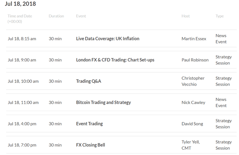Select the Jul 18, 7:00 pm time cell
The width and height of the screenshot is (239, 155).
pos(22,145)
